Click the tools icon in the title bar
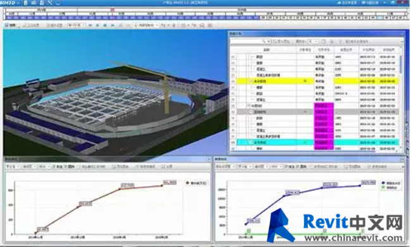The width and height of the screenshot is (411, 247). (x=50, y=3)
